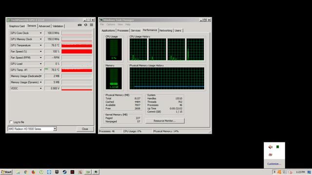
Task: Open Task Manager Options menu
Action: coord(111,24)
